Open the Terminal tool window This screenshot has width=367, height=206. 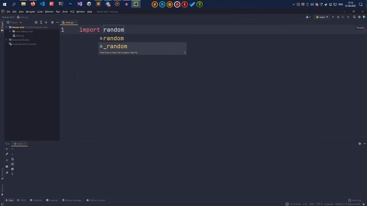click(x=52, y=200)
